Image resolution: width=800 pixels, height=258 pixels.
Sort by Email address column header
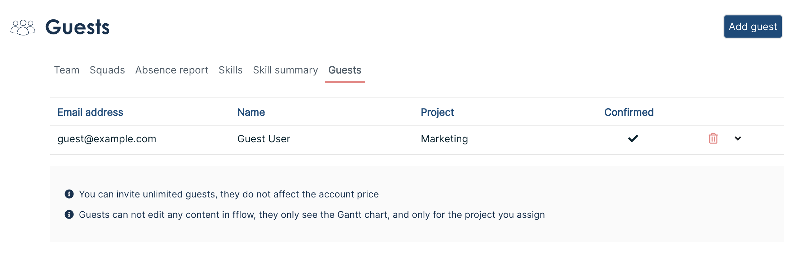point(90,112)
